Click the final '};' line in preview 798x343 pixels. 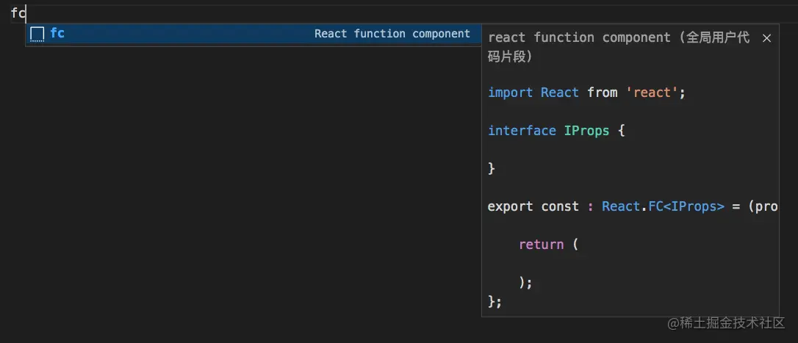coord(495,301)
